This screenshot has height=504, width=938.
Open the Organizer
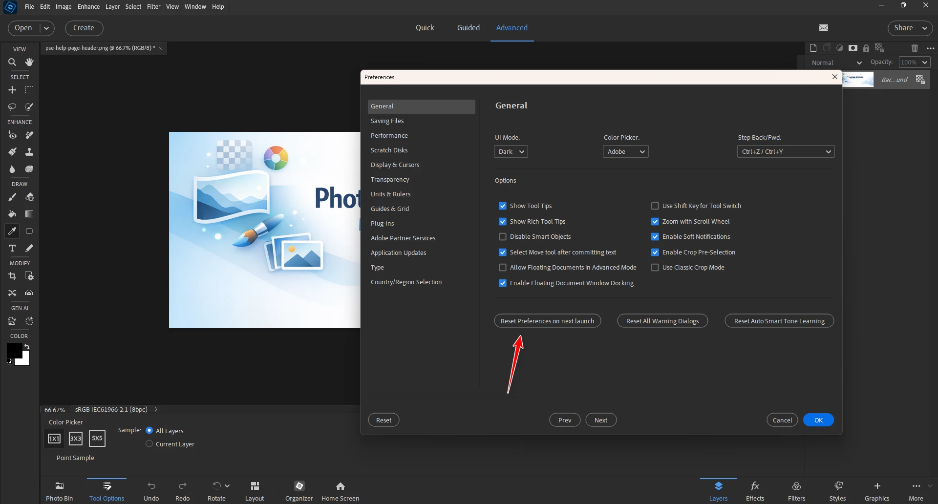click(299, 491)
